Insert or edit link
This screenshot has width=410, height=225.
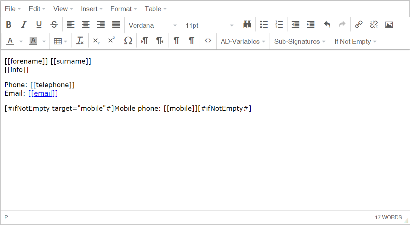pyautogui.click(x=359, y=25)
